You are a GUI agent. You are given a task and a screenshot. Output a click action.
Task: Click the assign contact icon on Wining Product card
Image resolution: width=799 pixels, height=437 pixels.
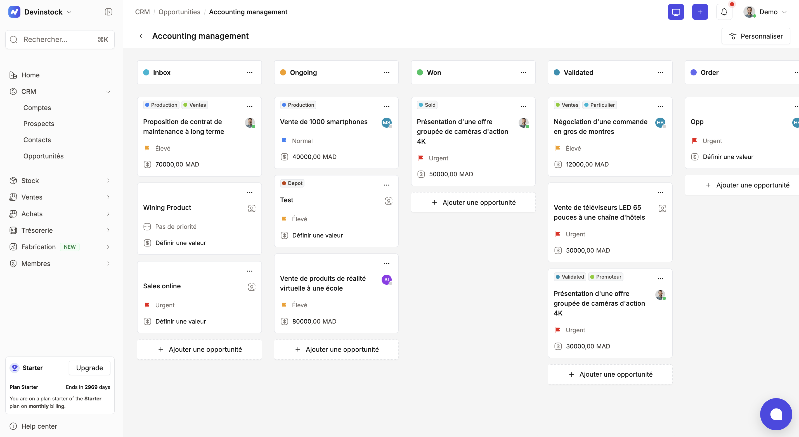[252, 208]
